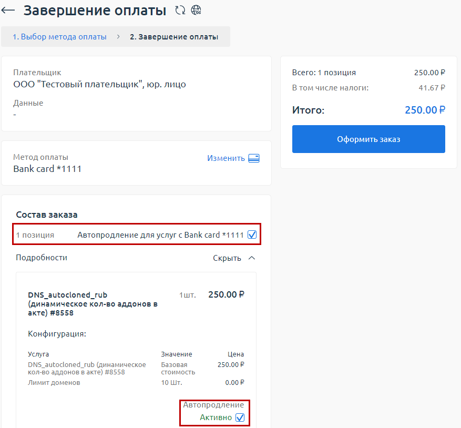This screenshot has height=428, width=461.
Task: Uncheck the Активно auto-renewal checkbox
Action: point(240,417)
